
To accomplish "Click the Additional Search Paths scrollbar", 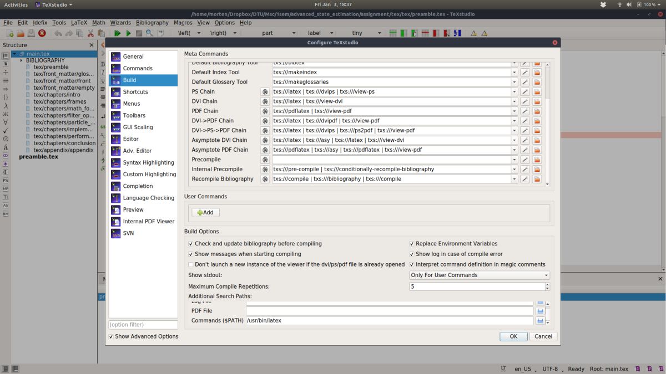I will pyautogui.click(x=548, y=313).
